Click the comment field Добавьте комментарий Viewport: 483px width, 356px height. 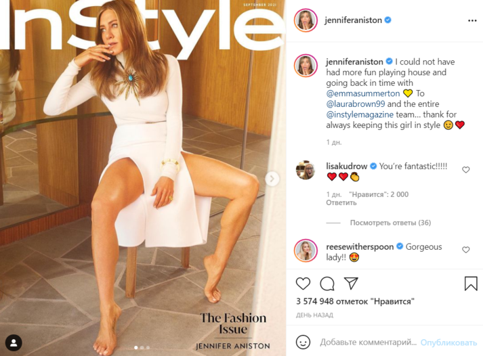(368, 342)
